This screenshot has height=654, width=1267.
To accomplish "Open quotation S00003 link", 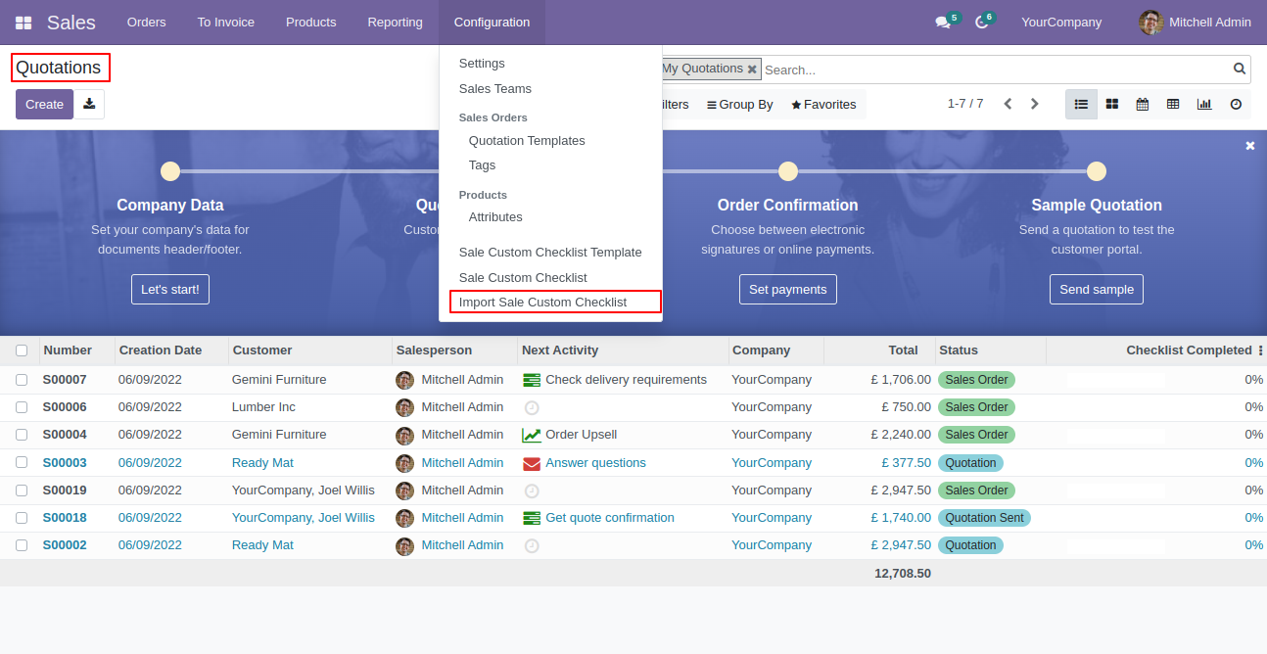I will click(65, 463).
